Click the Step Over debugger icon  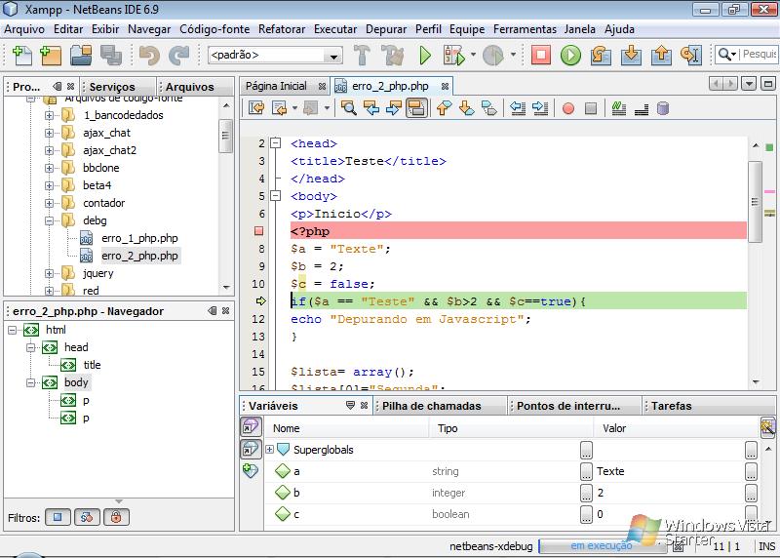(601, 55)
